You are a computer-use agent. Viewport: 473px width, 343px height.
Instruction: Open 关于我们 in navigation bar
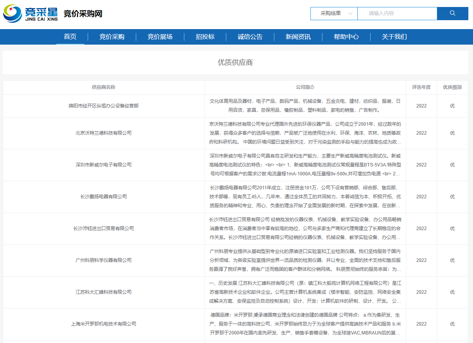click(x=394, y=37)
